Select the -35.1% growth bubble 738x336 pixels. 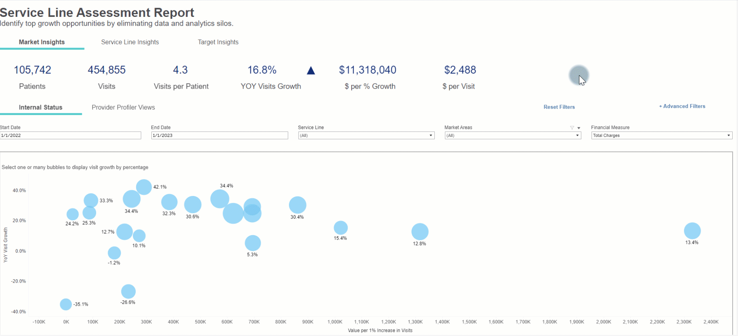click(66, 304)
